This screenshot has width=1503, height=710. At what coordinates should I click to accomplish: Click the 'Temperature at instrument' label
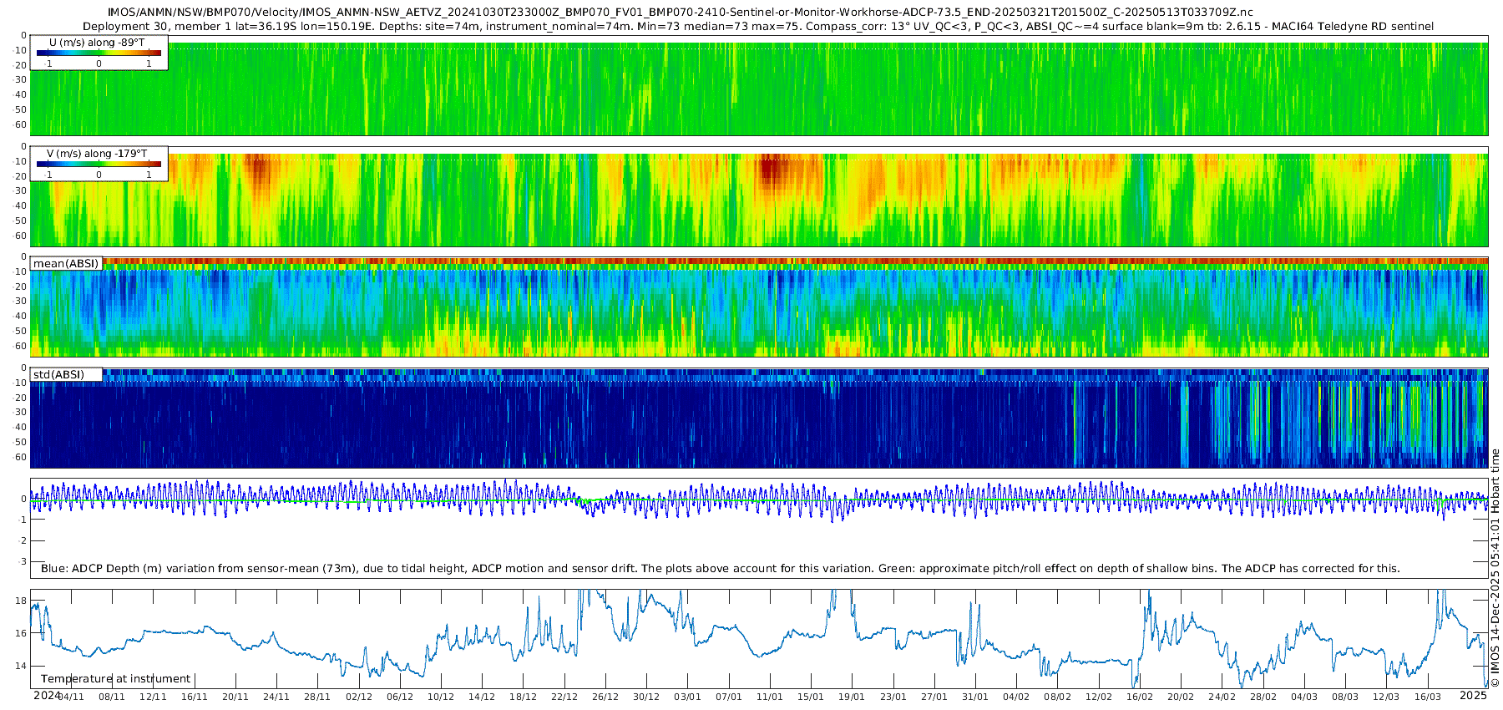(x=115, y=678)
